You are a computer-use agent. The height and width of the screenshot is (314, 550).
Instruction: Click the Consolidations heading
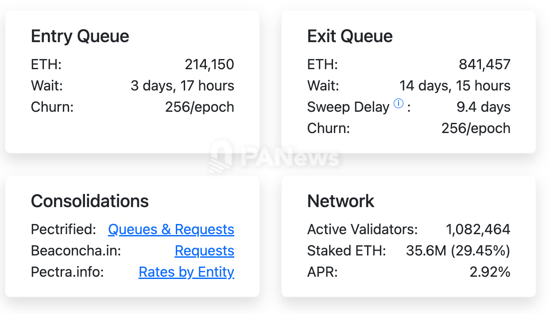pos(90,201)
